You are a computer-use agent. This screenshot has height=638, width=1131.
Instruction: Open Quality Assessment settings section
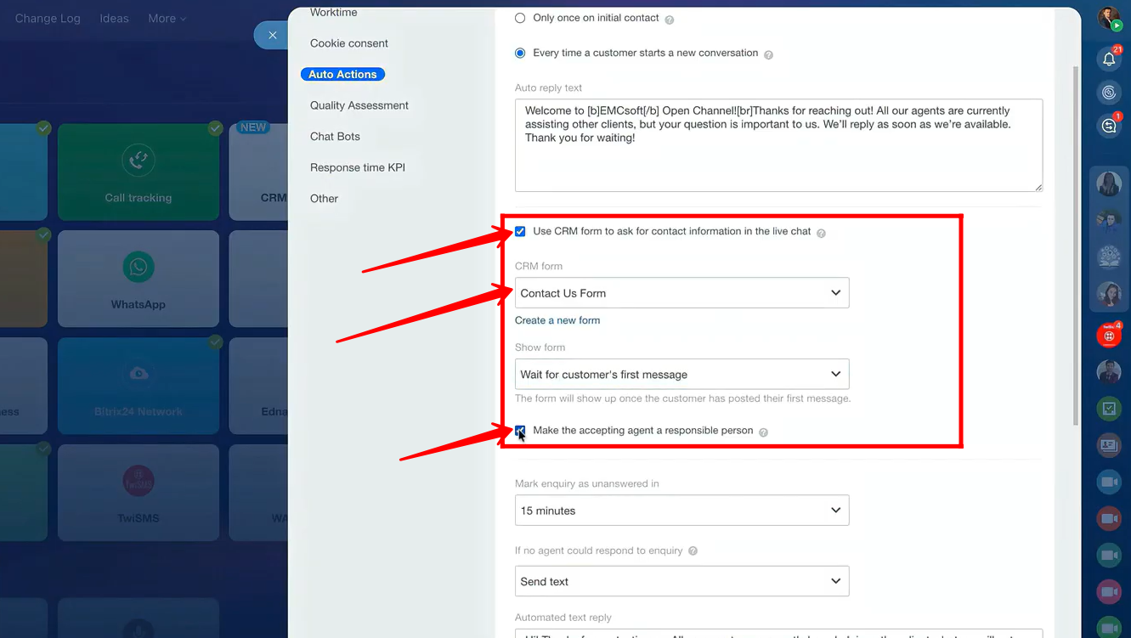point(359,105)
